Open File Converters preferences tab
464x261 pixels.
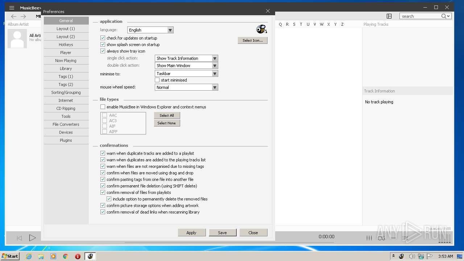pos(66,124)
